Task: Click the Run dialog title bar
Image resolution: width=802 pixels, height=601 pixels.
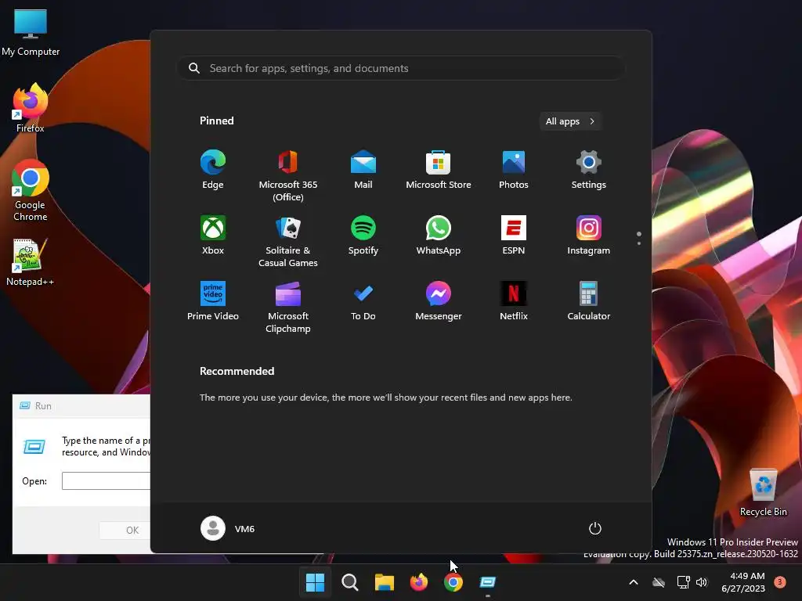Action: [x=81, y=406]
